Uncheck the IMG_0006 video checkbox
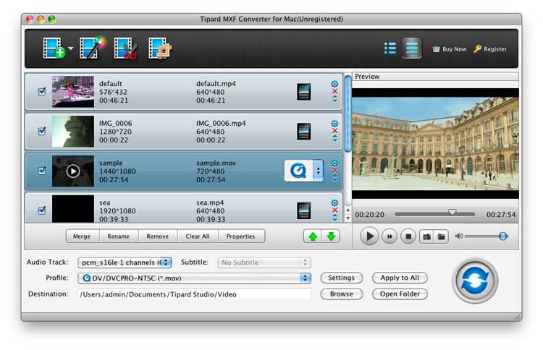The height and width of the screenshot is (350, 543). tap(42, 131)
